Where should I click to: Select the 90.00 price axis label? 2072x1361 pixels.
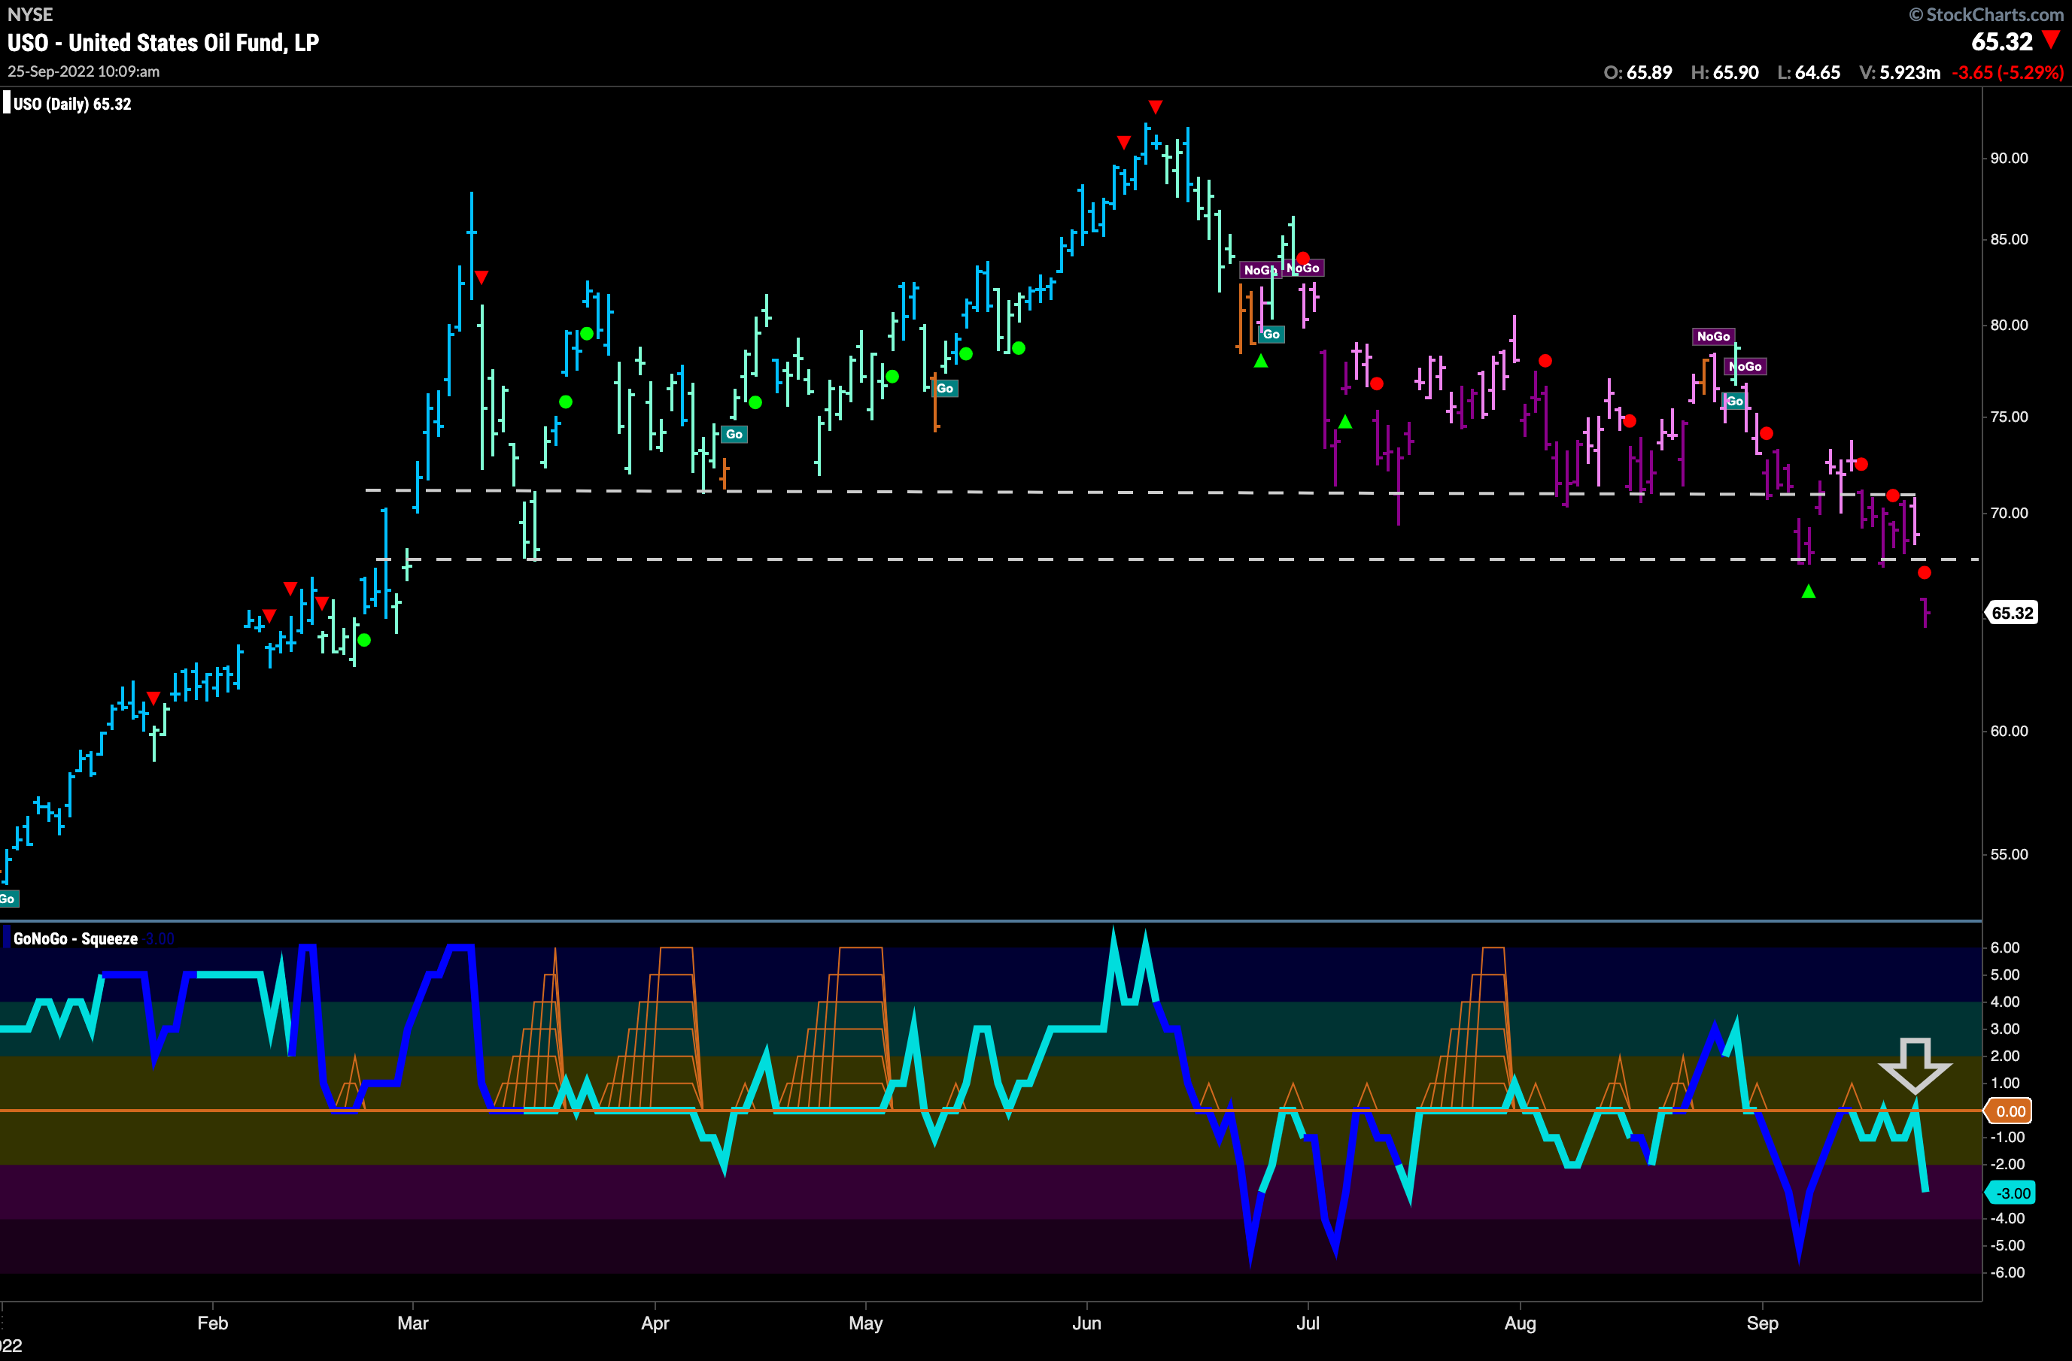pyautogui.click(x=2009, y=159)
